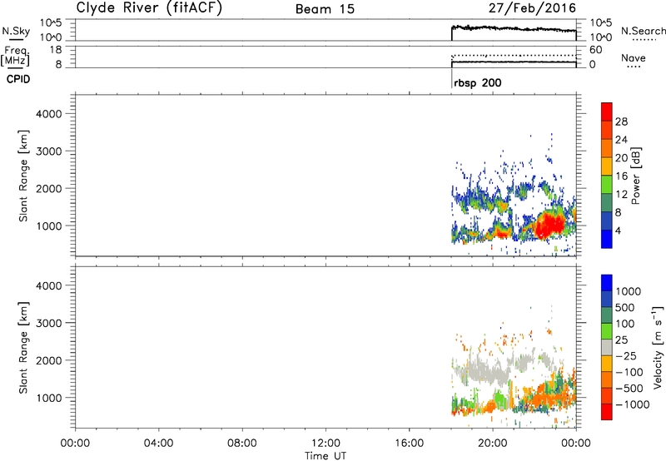Click the 'Freq. [MHz]' axis label
The image size is (666, 461).
click(15, 57)
